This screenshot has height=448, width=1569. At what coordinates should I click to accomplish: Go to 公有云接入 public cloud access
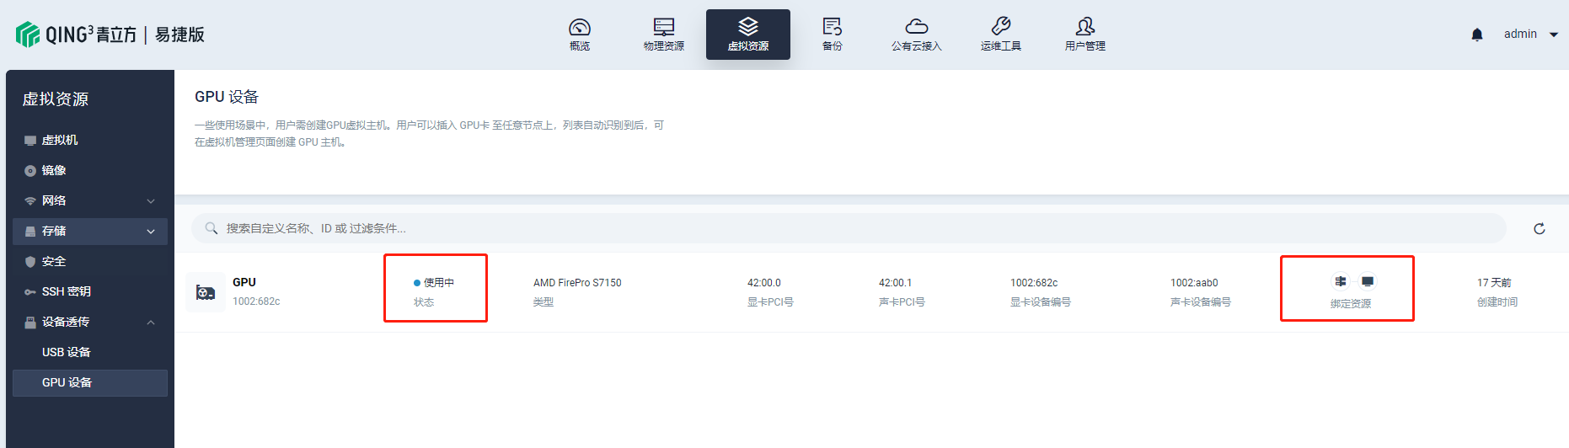(917, 35)
